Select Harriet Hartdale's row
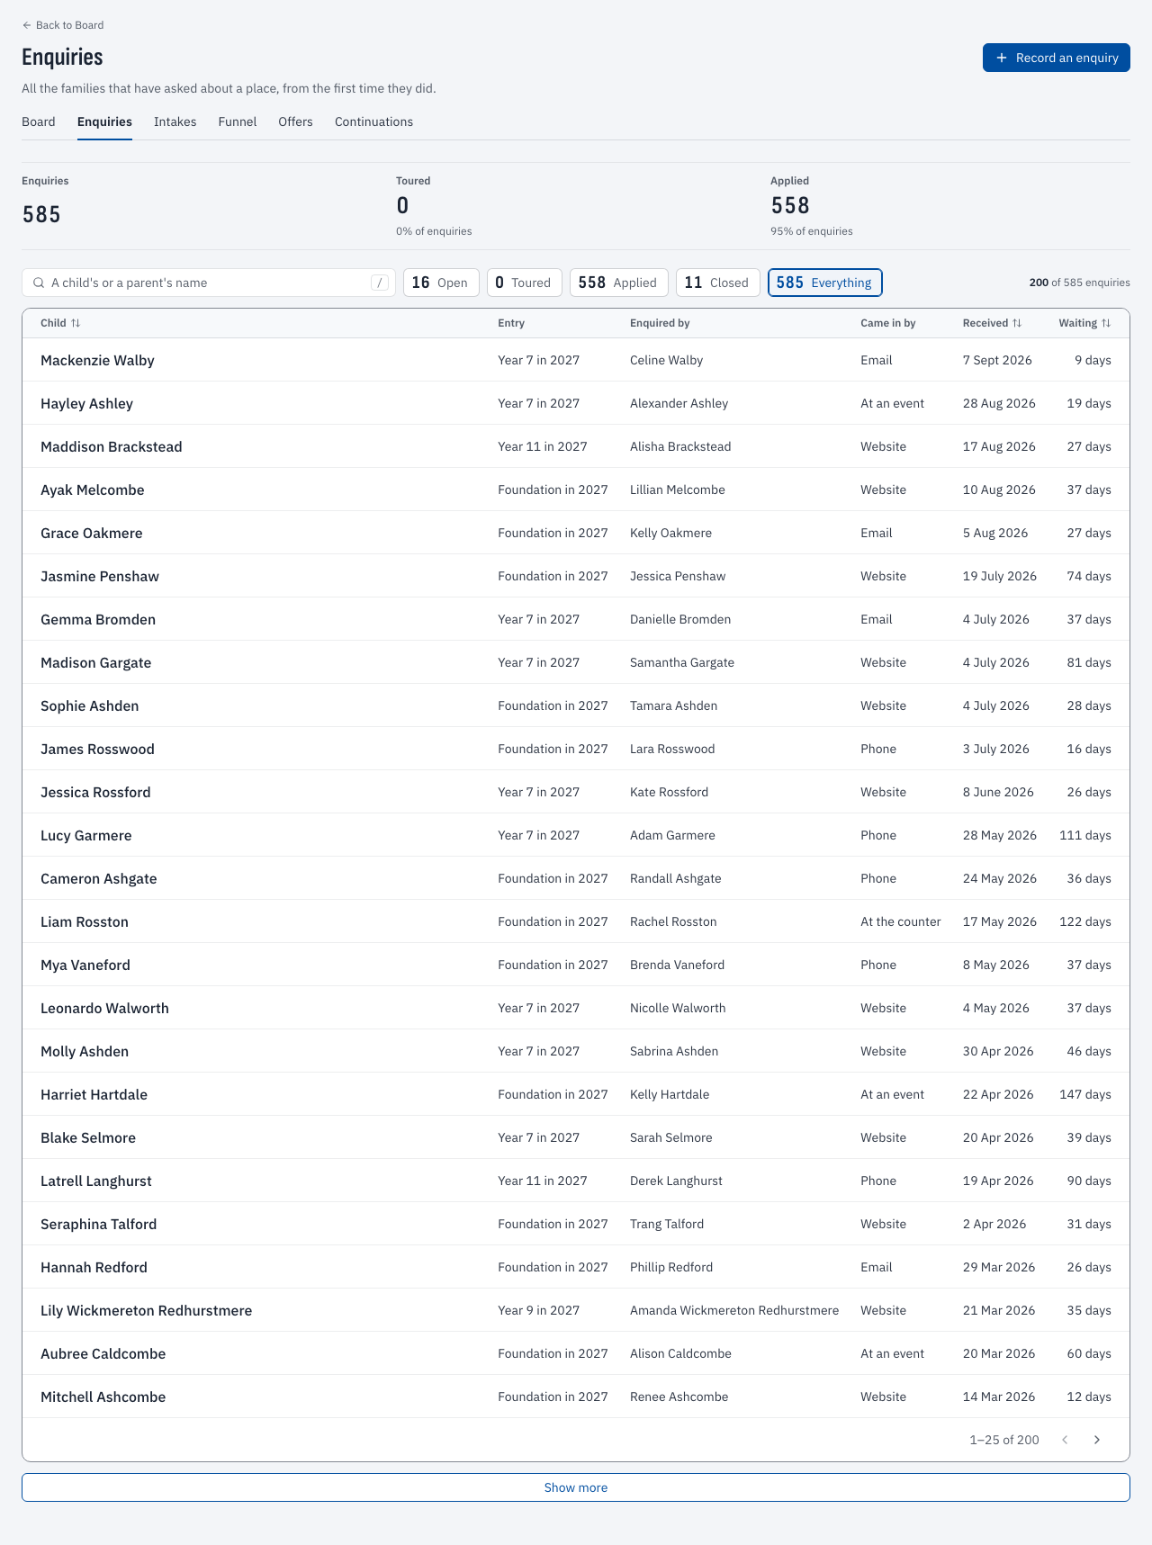This screenshot has height=1545, width=1152. tap(576, 1094)
